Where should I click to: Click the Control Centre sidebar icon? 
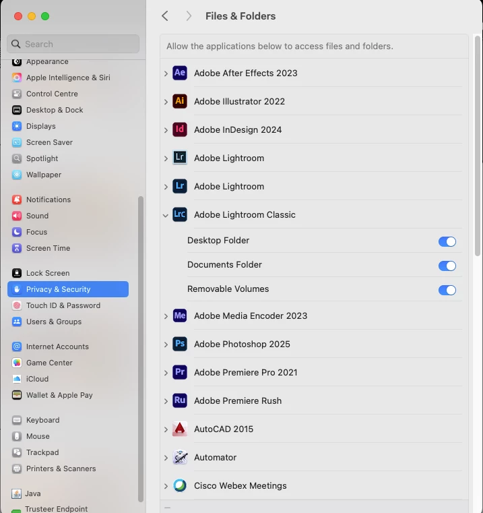point(17,94)
